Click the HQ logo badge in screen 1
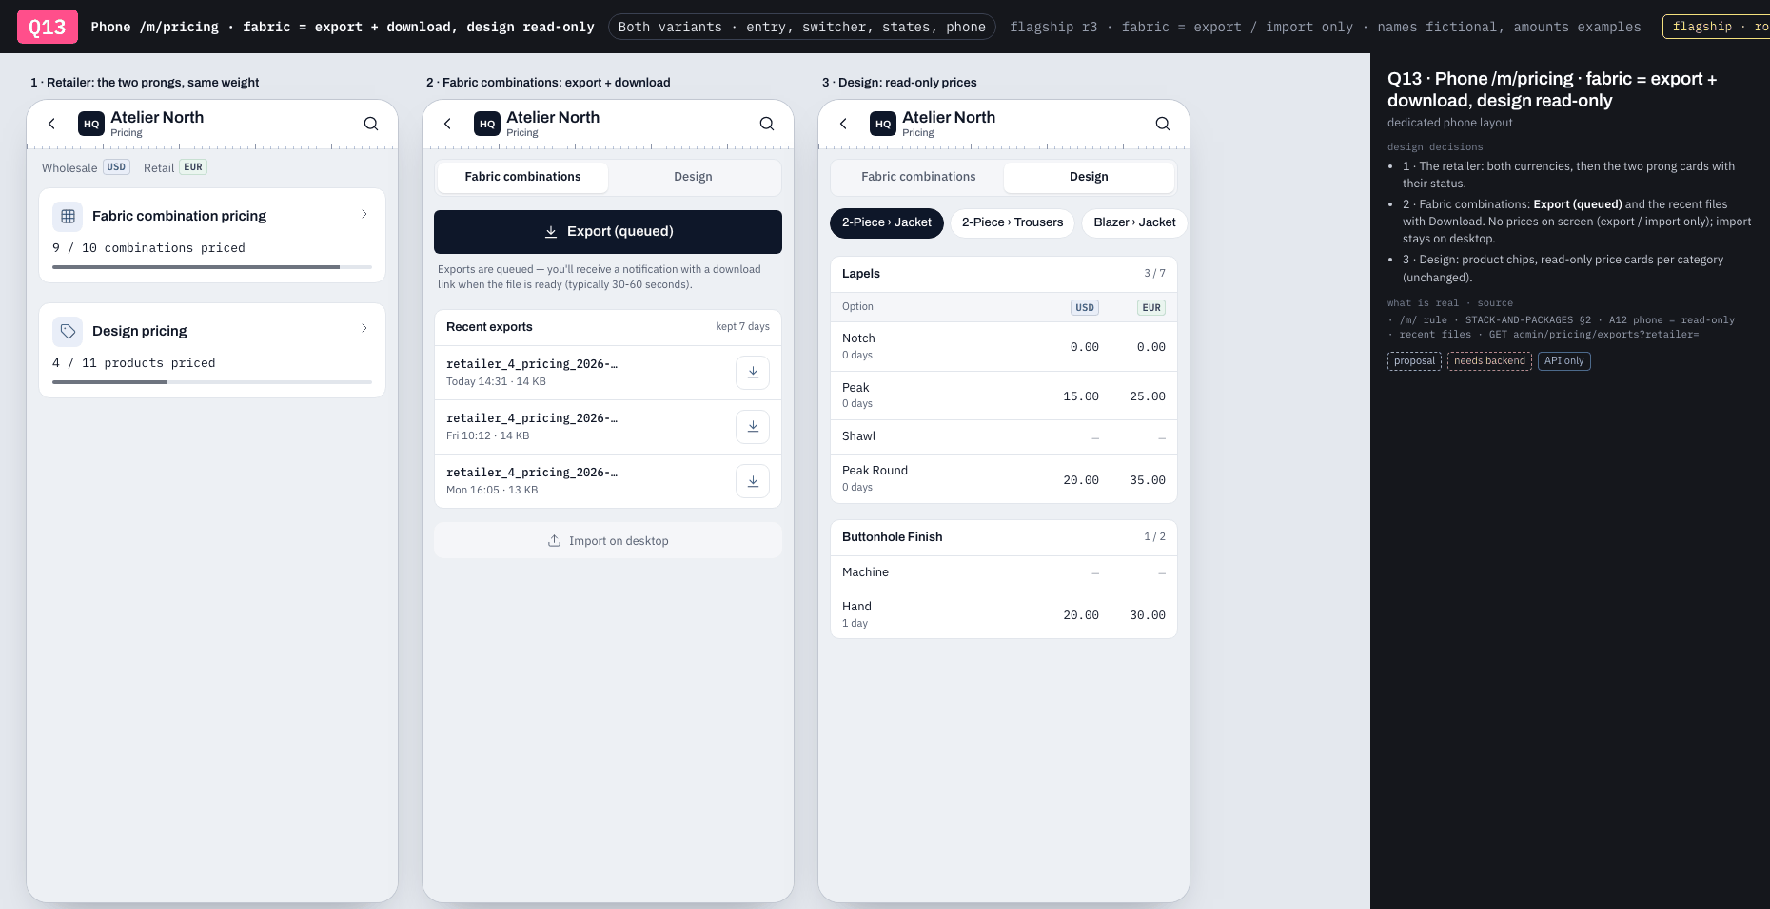 91,124
